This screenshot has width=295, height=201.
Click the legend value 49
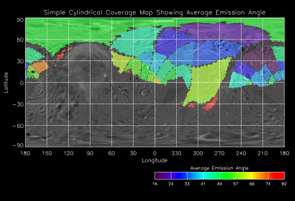click(x=219, y=184)
